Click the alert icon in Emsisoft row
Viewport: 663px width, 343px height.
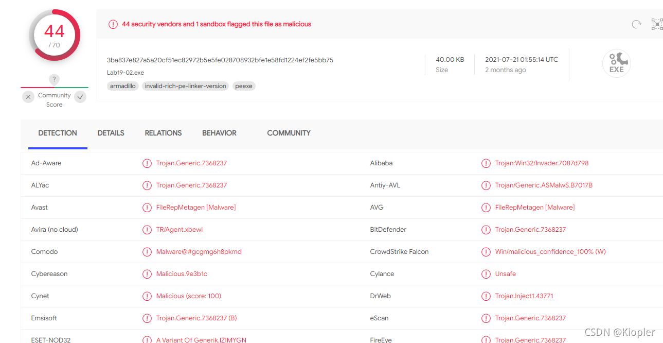[x=147, y=318]
